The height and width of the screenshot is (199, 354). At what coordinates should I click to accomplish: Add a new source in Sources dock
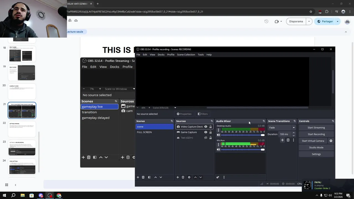(x=178, y=177)
